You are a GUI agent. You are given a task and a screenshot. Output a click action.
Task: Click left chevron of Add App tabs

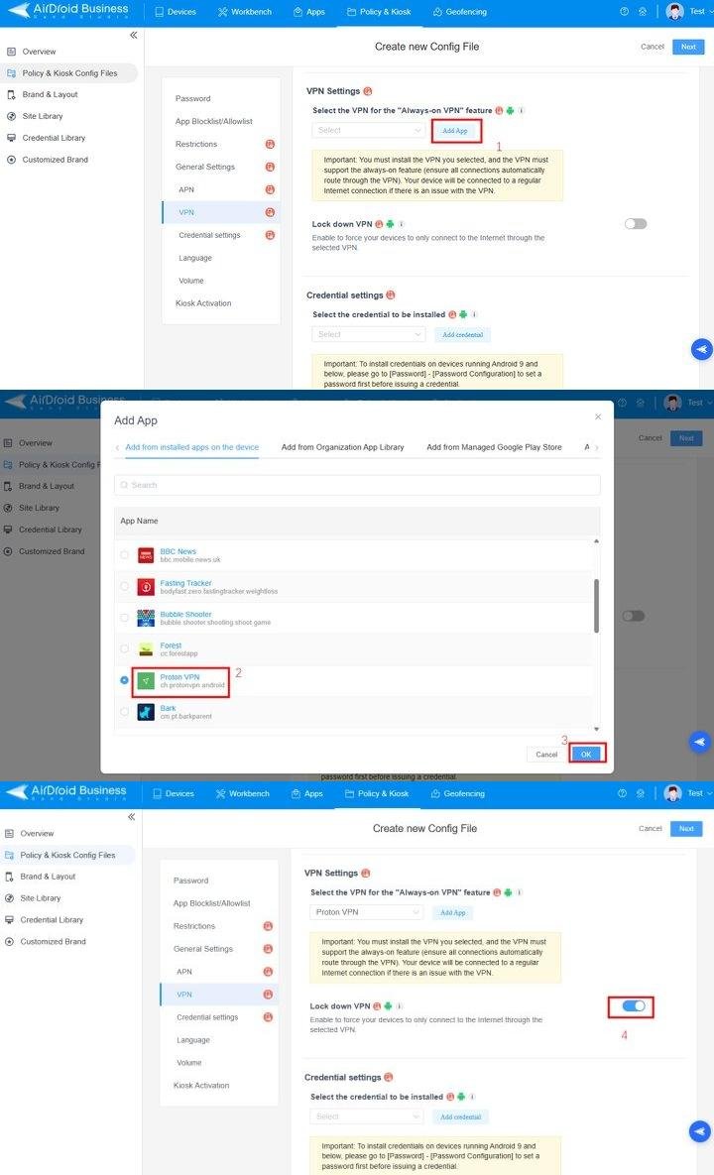tap(117, 448)
